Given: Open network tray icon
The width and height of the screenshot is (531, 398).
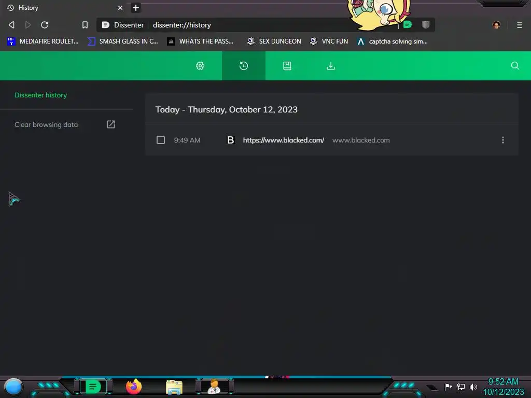Looking at the screenshot, I should [x=461, y=387].
